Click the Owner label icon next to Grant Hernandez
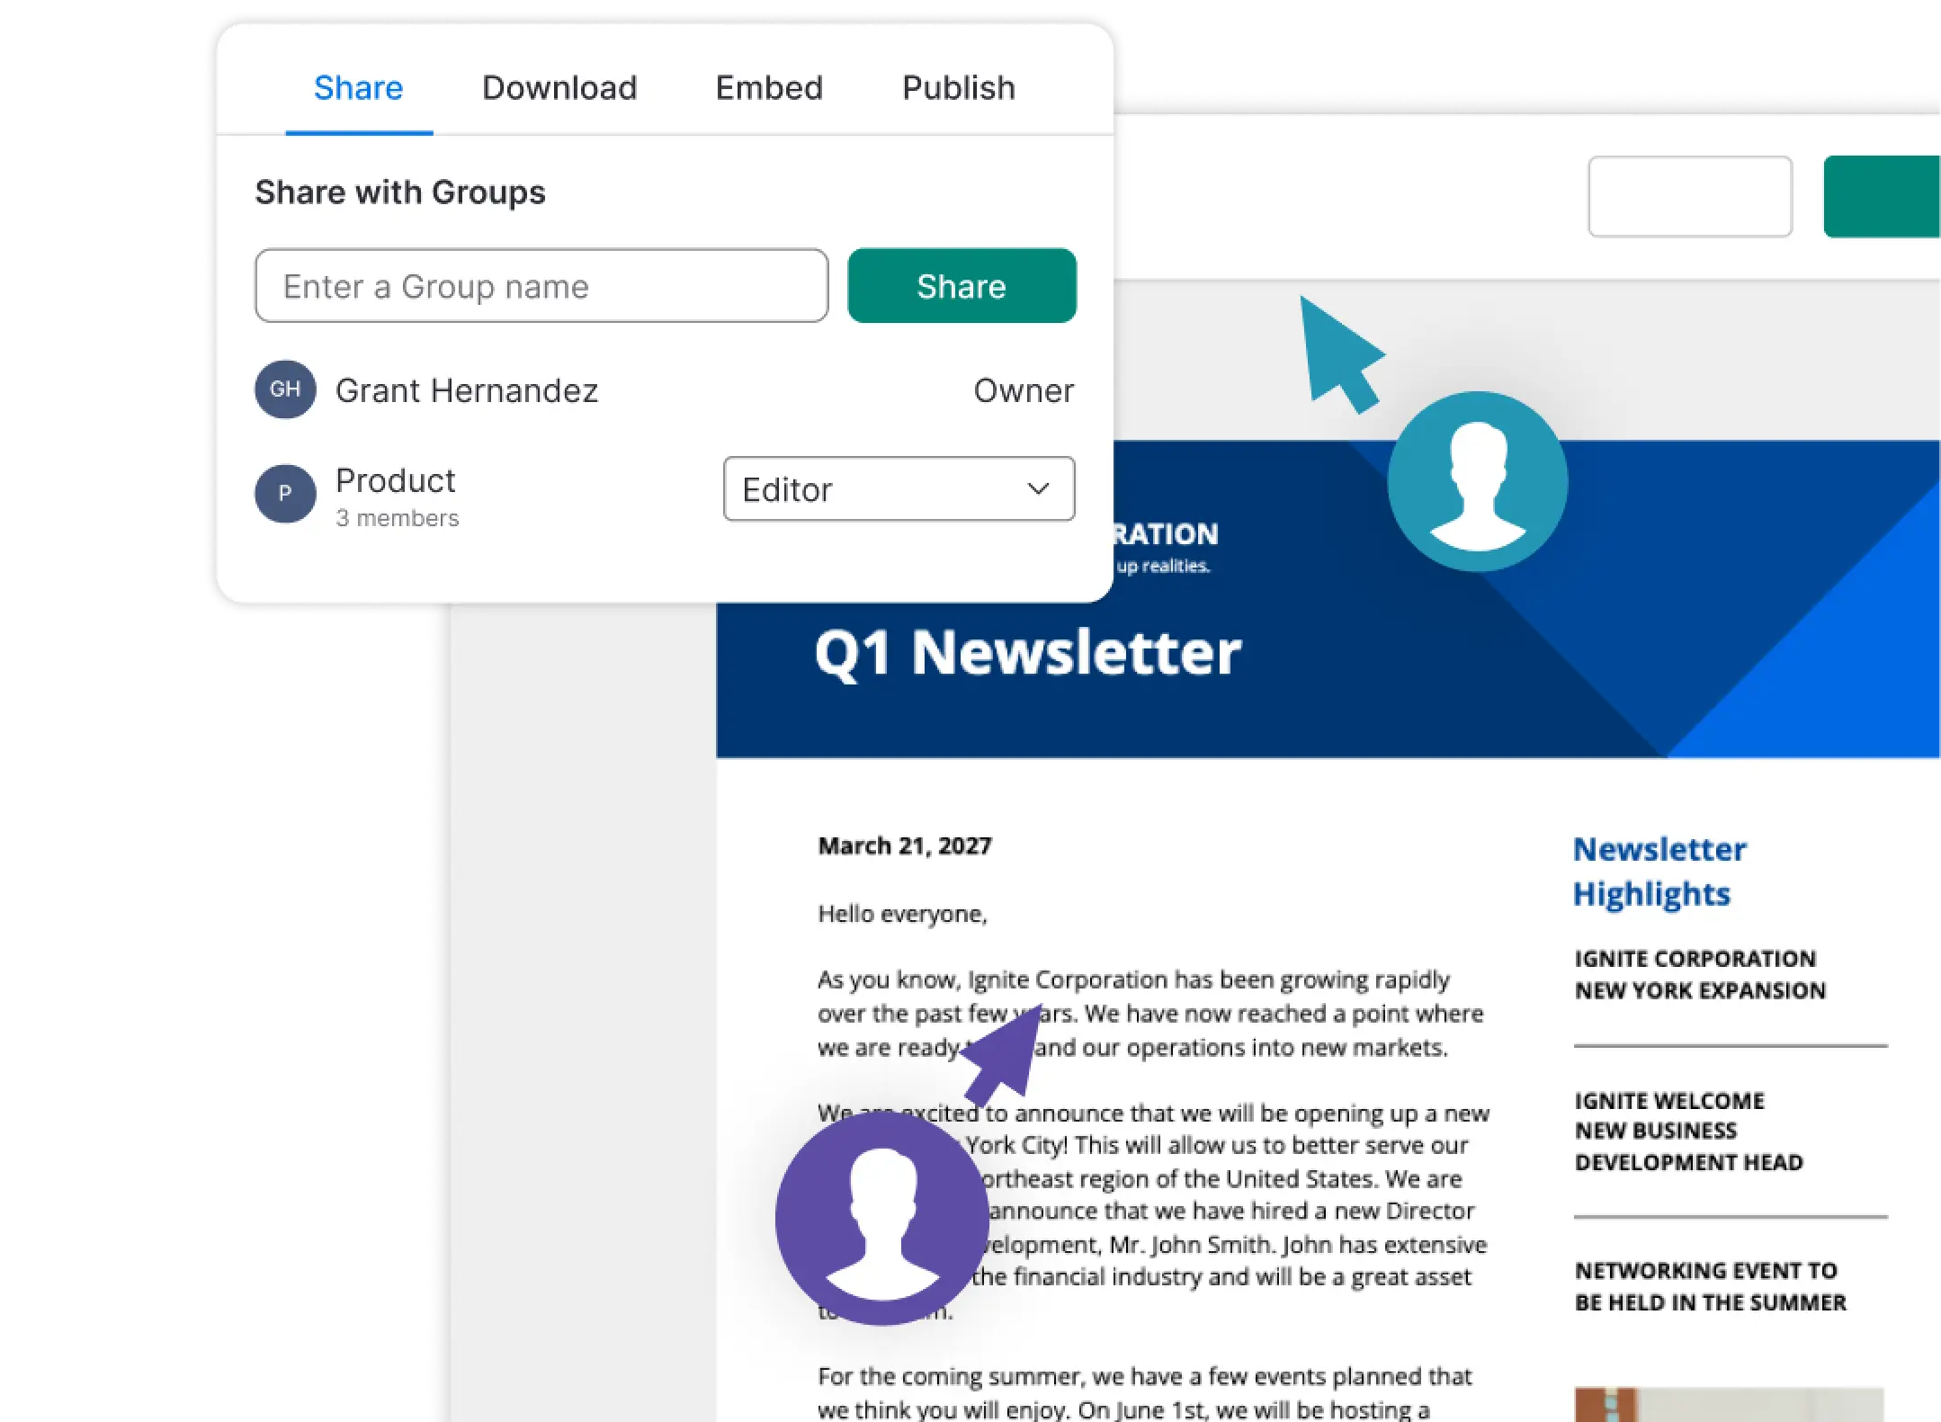The height and width of the screenshot is (1422, 1941). [1022, 390]
